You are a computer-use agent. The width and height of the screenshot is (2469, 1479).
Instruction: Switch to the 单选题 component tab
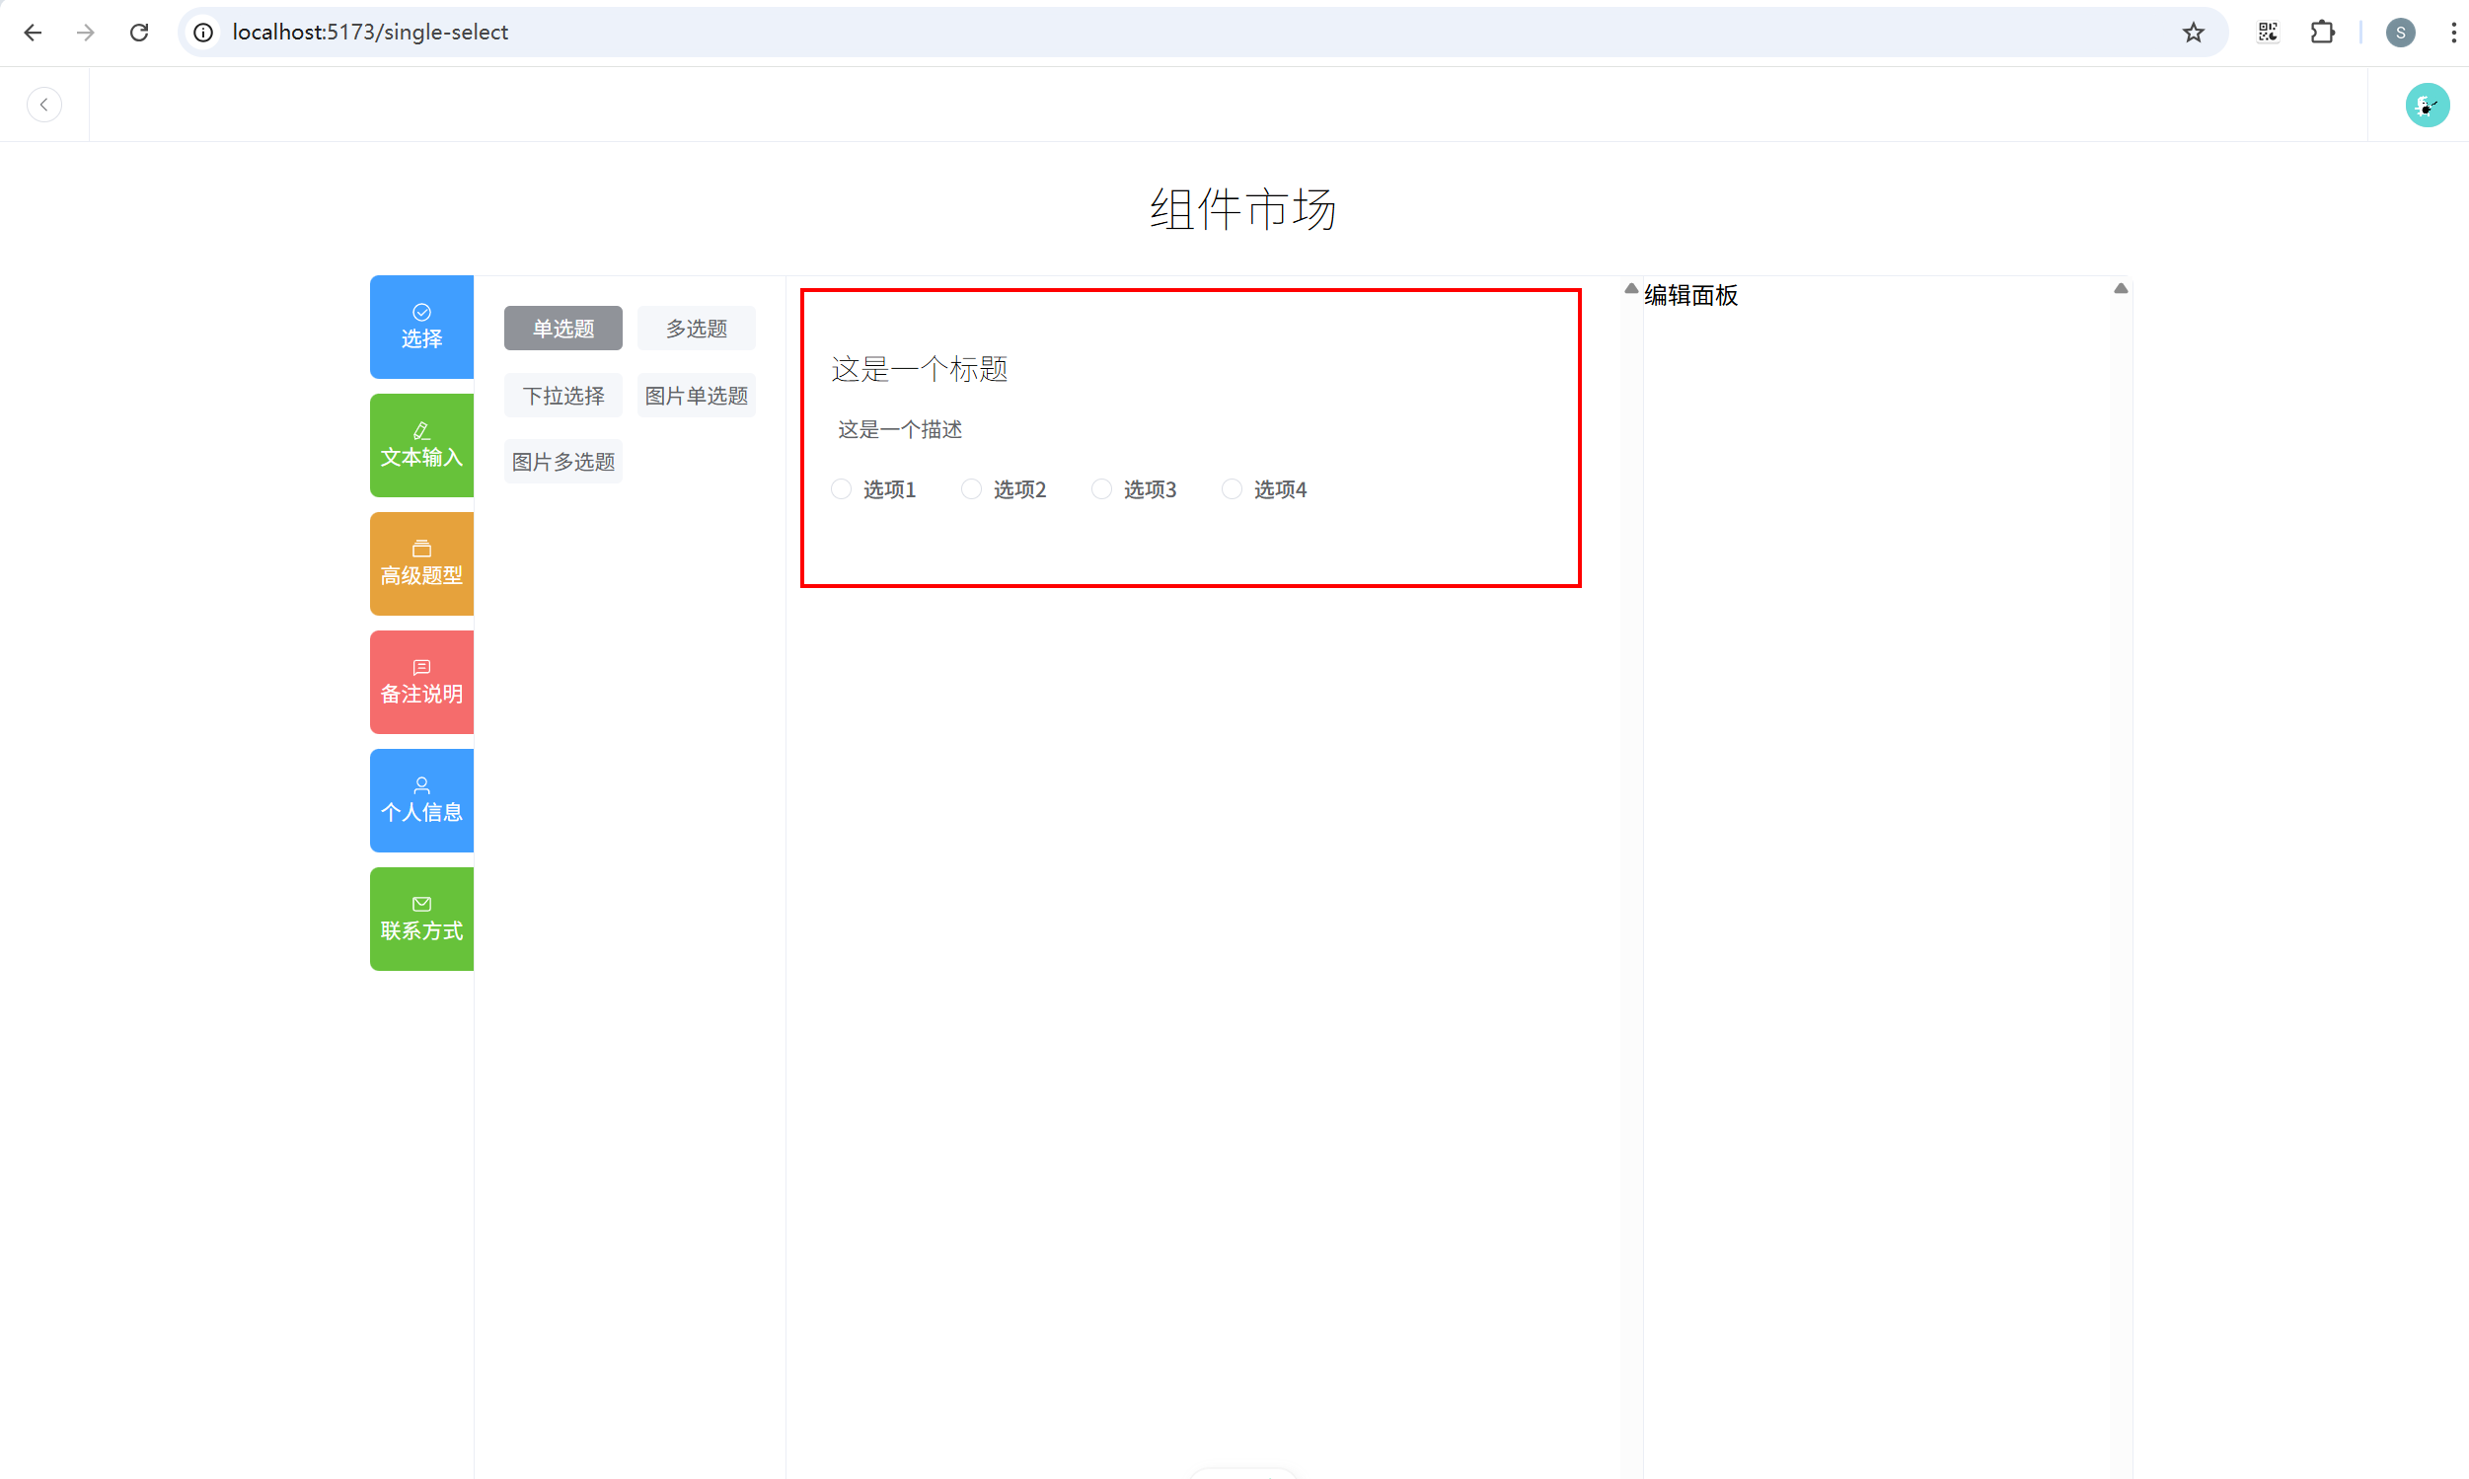point(563,329)
